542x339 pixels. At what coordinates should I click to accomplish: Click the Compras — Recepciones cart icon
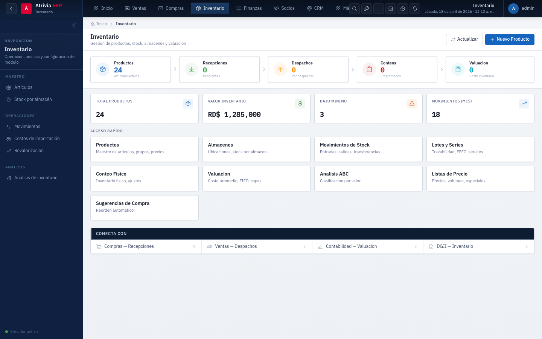point(99,247)
